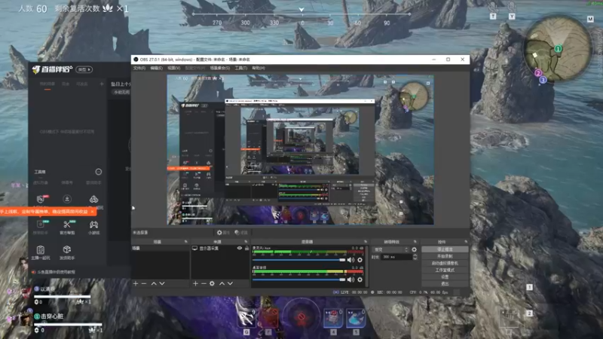Remove the selected scene with minus icon

(144, 283)
